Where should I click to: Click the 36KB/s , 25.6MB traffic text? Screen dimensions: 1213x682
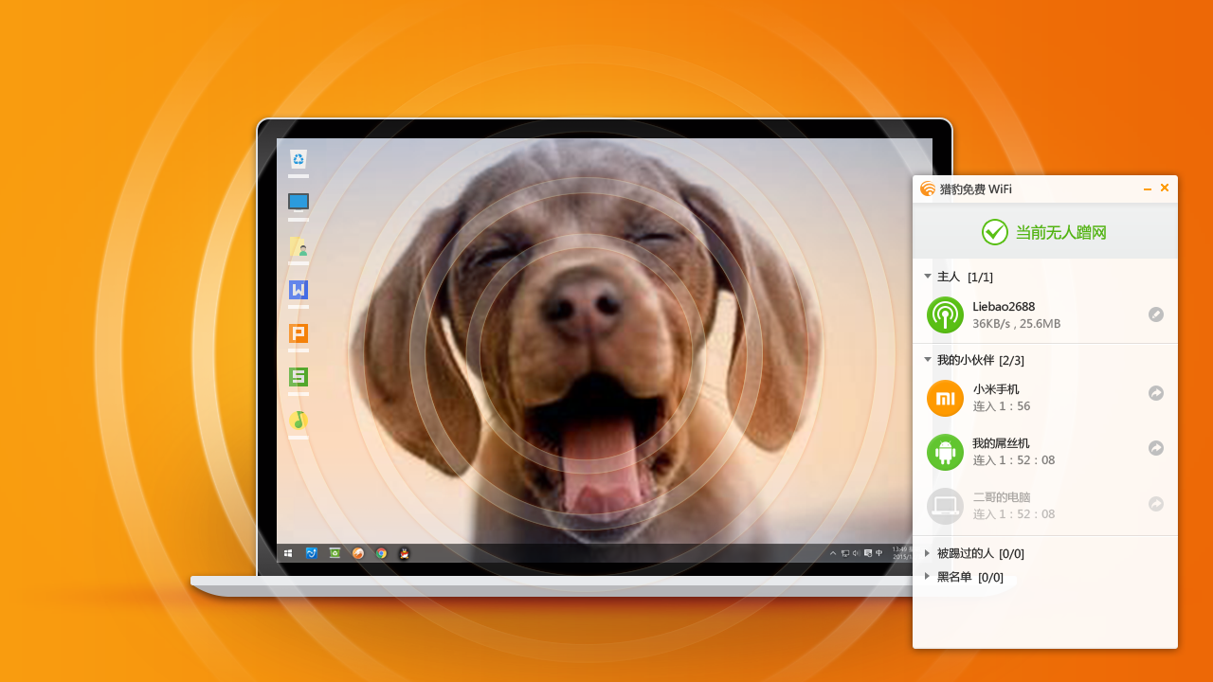click(1016, 324)
